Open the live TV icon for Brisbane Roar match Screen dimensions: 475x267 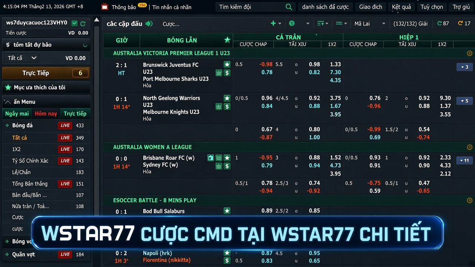click(211, 158)
